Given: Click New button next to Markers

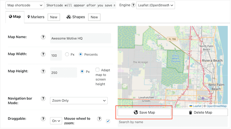Looking at the screenshot, I should (x=54, y=17).
